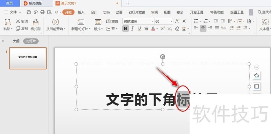Switch to the 设计 ribbon tab
The width and height of the screenshot is (271, 134).
coord(94,12)
